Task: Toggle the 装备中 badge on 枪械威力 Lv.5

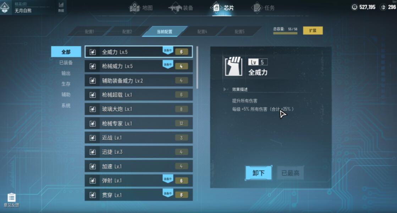Action: 167,65
